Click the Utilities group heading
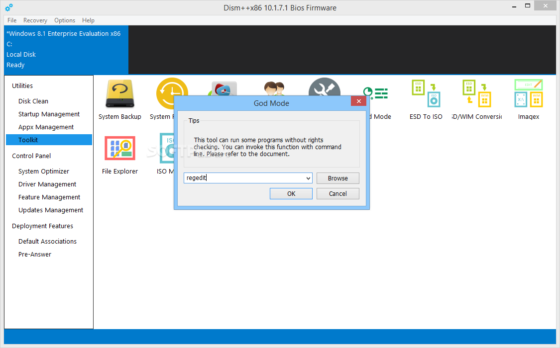Image resolution: width=560 pixels, height=348 pixels. coord(22,86)
